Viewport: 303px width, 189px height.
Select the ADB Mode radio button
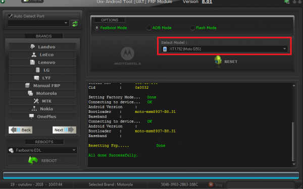pyautogui.click(x=149, y=28)
